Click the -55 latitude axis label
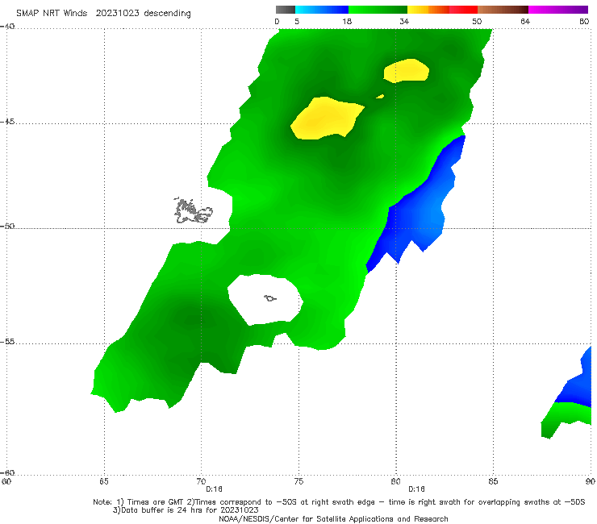The height and width of the screenshot is (524, 597). click(7, 341)
